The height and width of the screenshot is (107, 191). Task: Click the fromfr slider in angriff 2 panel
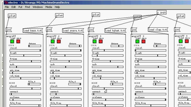(x=66, y=56)
